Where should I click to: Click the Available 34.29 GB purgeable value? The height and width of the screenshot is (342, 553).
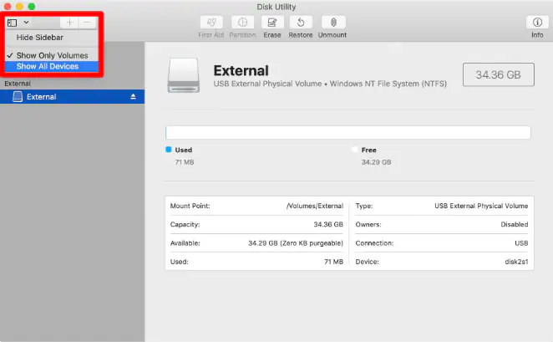pyautogui.click(x=296, y=243)
